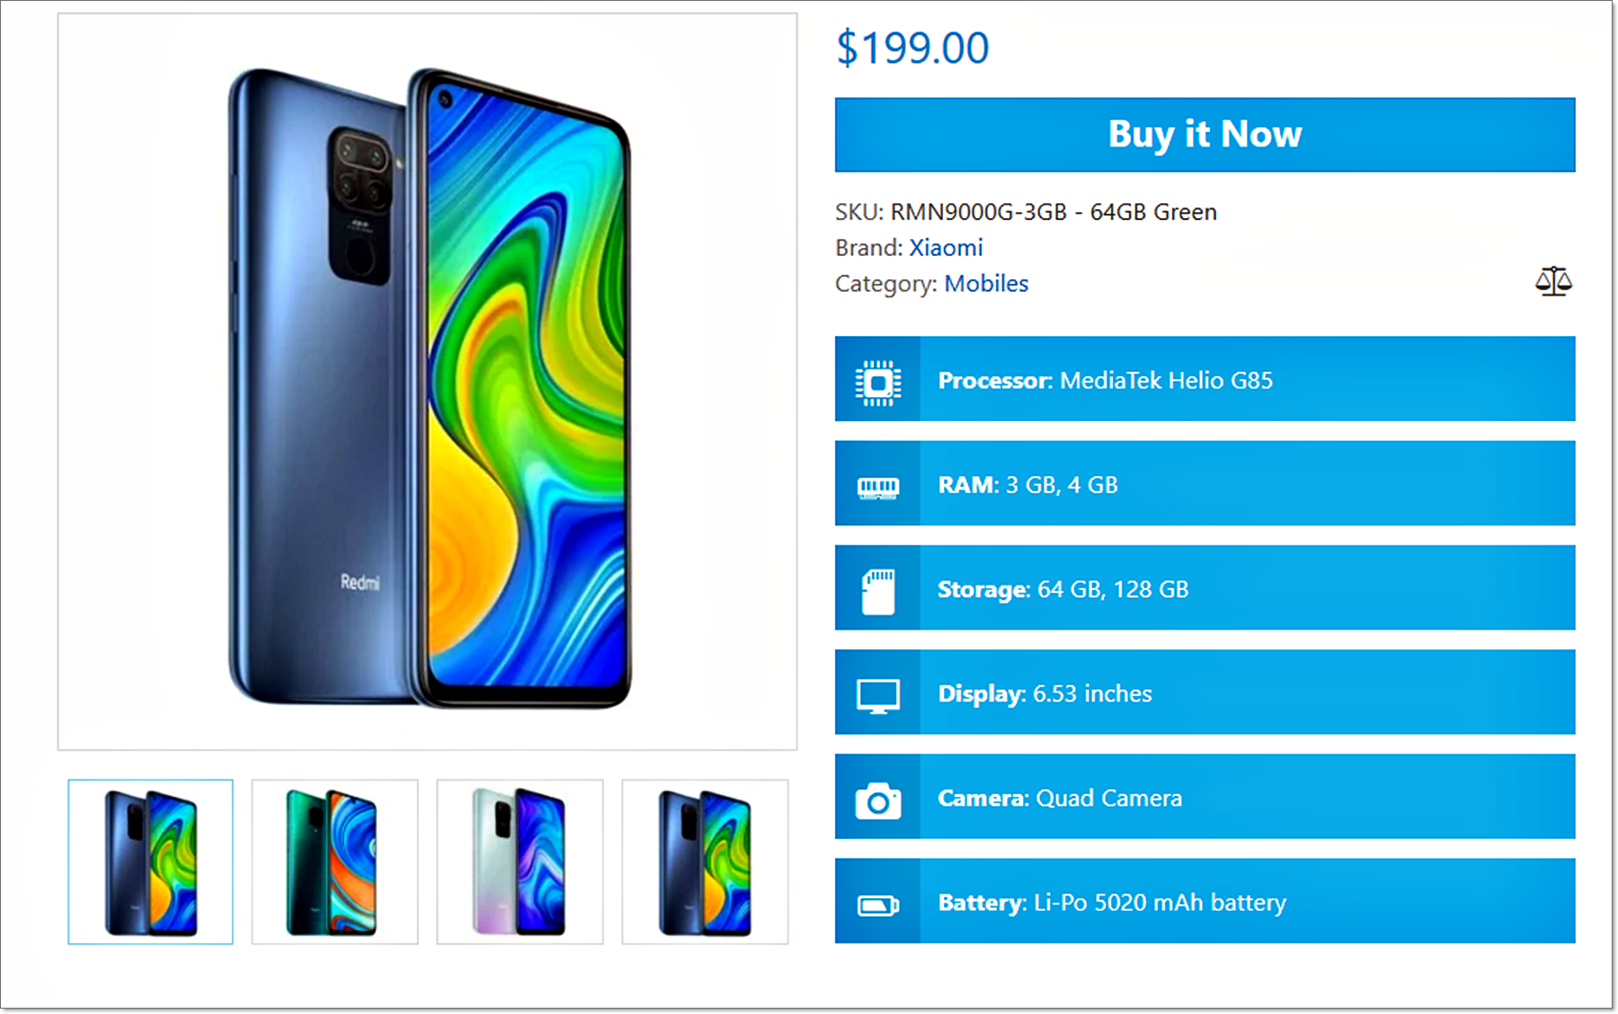Select the last blue phone thumbnail

705,862
